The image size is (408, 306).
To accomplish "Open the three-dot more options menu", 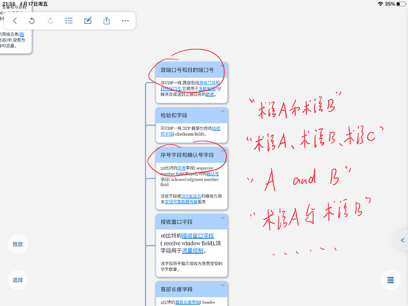I will 125,21.
